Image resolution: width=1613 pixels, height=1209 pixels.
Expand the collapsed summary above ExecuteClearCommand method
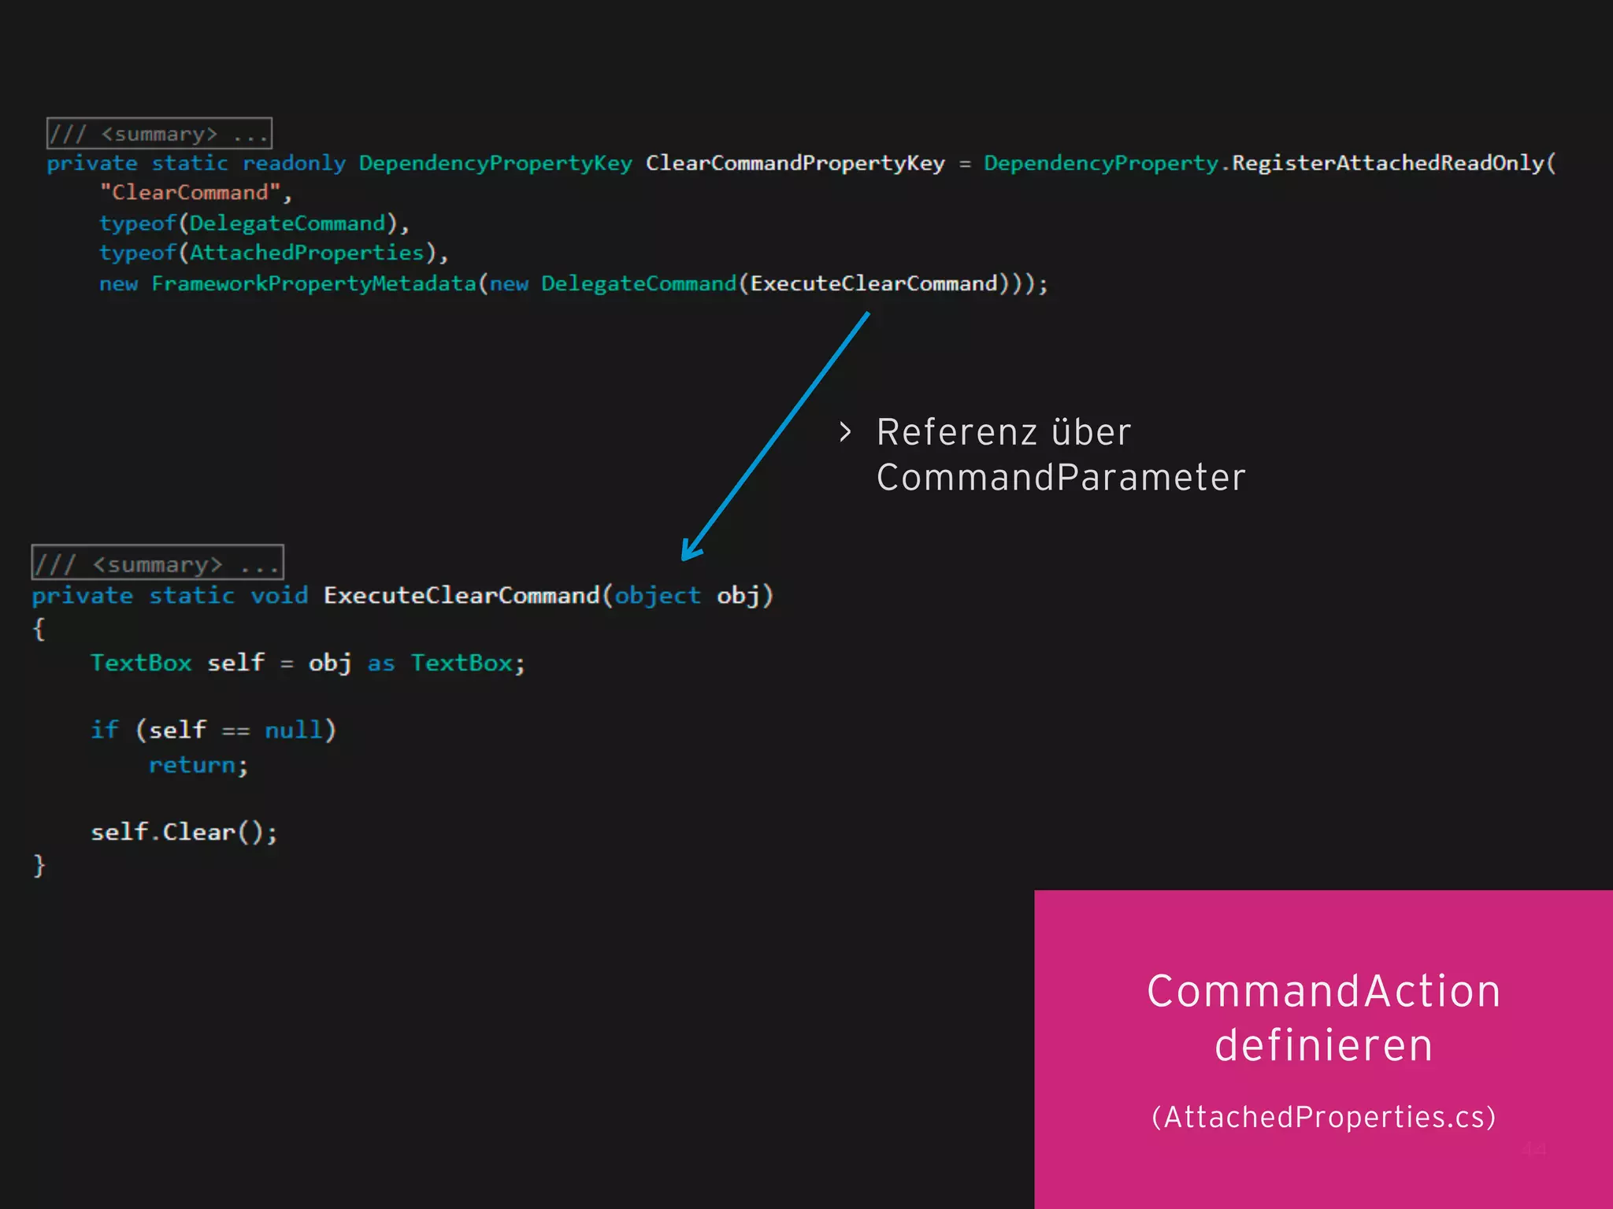tap(158, 562)
